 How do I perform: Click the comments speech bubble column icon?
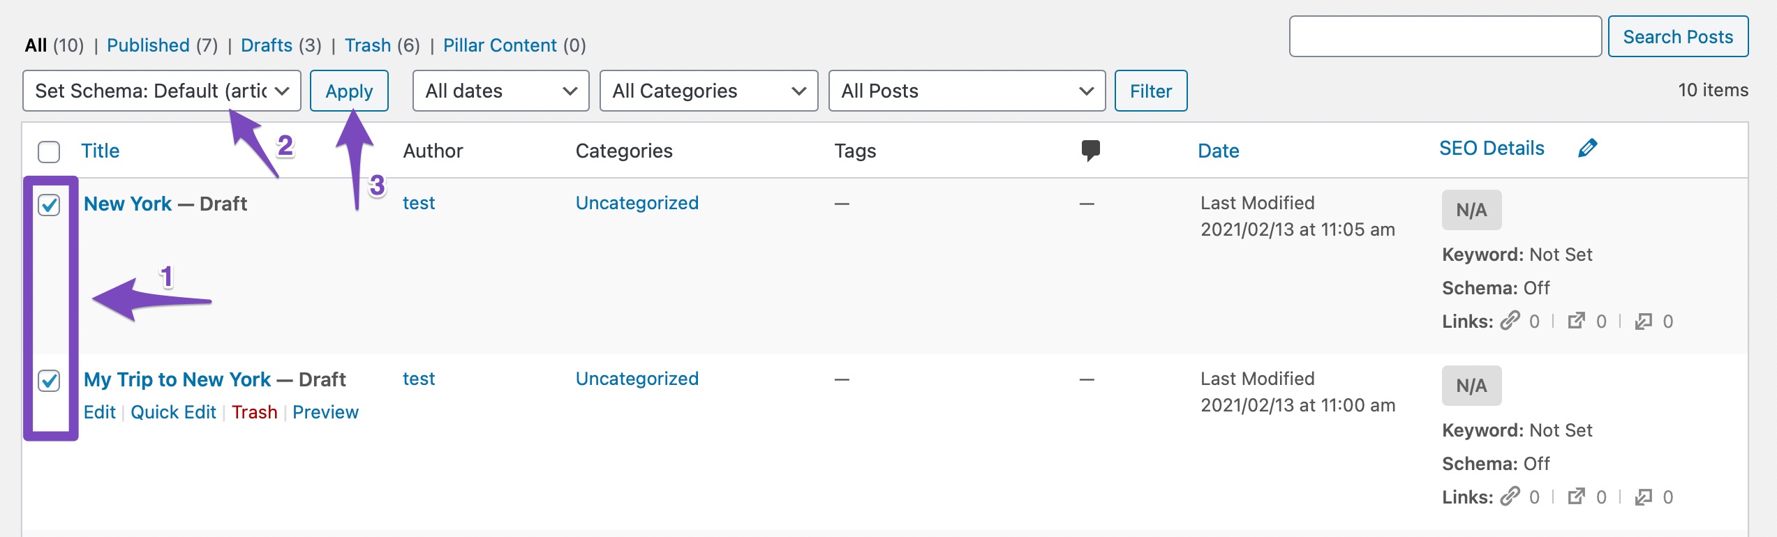tap(1090, 150)
